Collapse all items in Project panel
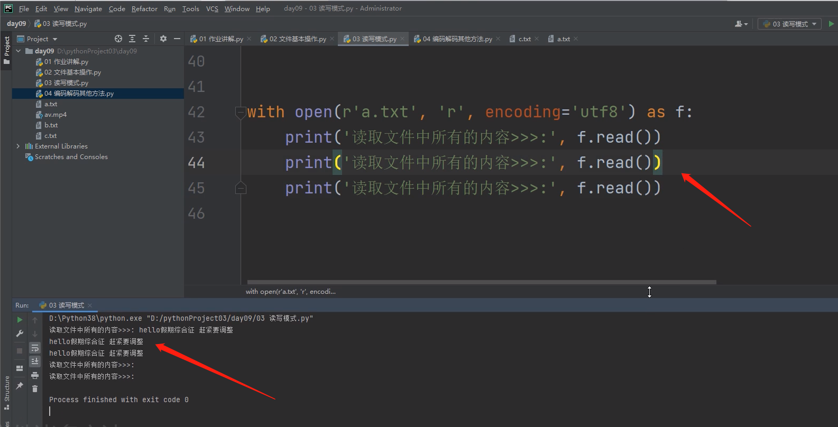The height and width of the screenshot is (427, 838). [x=146, y=39]
